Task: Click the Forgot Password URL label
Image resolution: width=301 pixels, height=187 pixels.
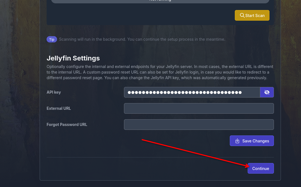Action: point(67,125)
